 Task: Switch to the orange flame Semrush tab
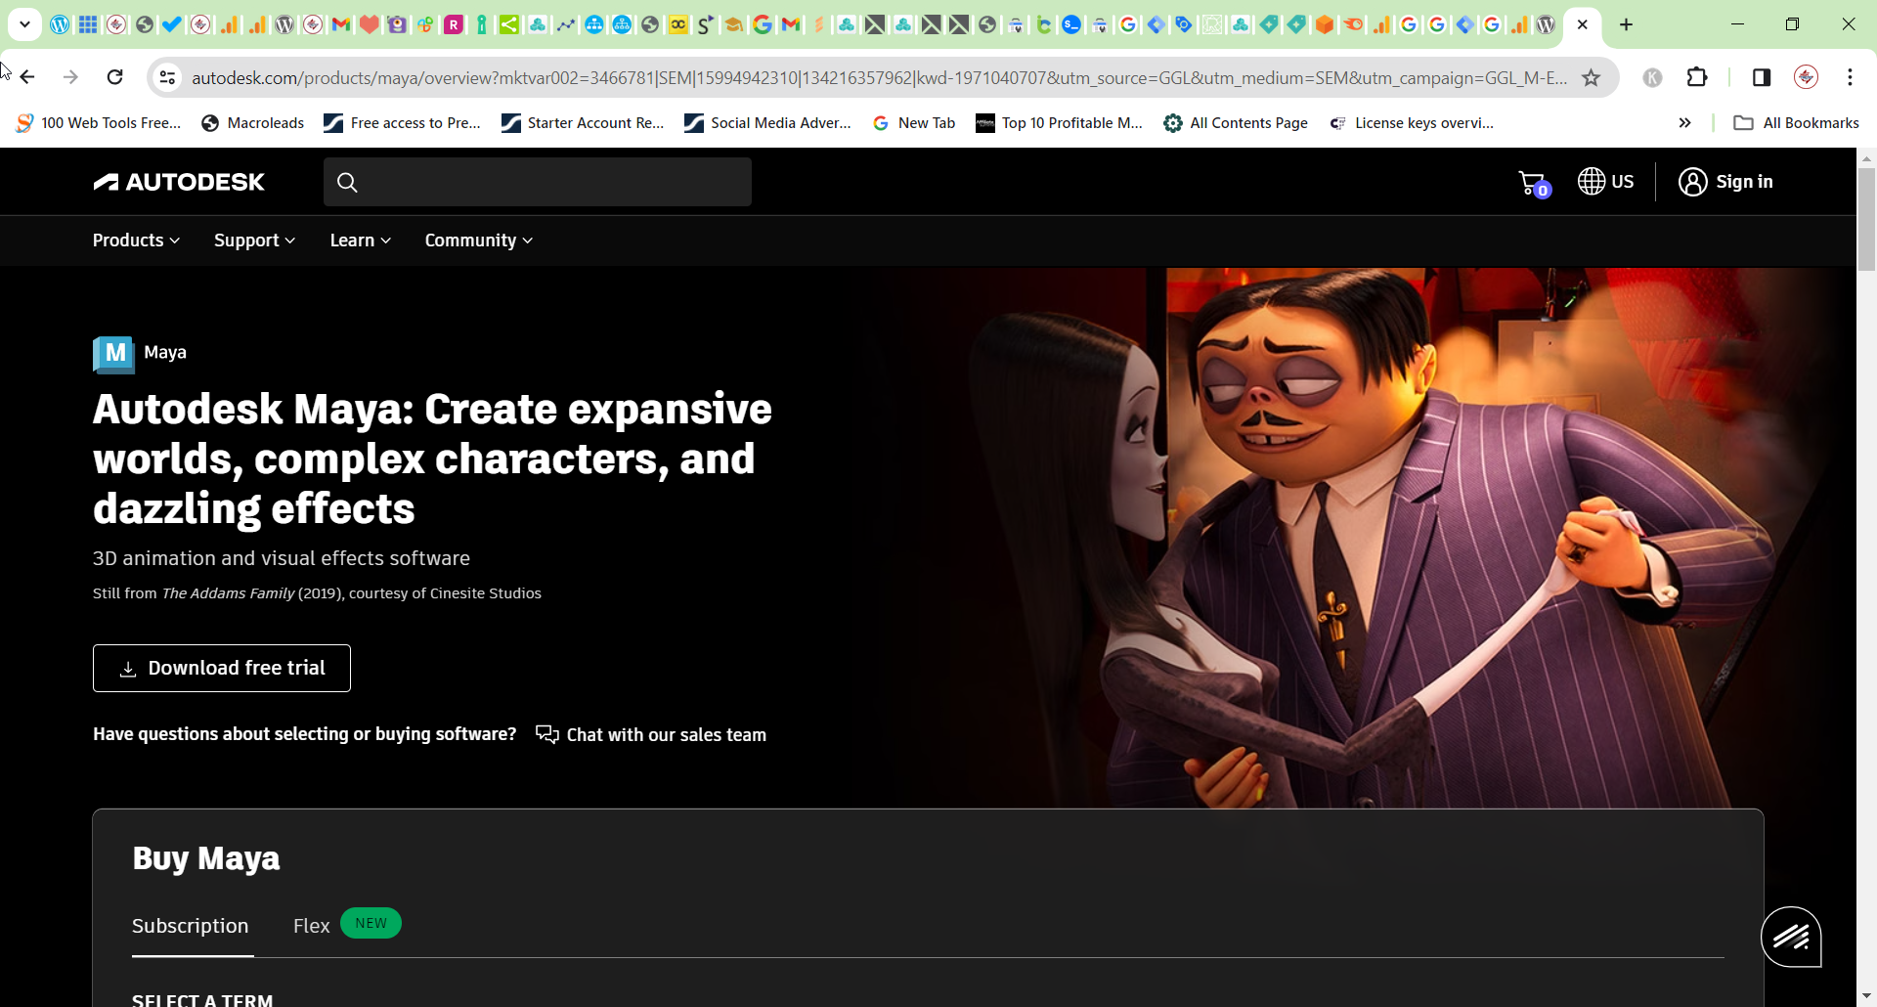point(1353,24)
